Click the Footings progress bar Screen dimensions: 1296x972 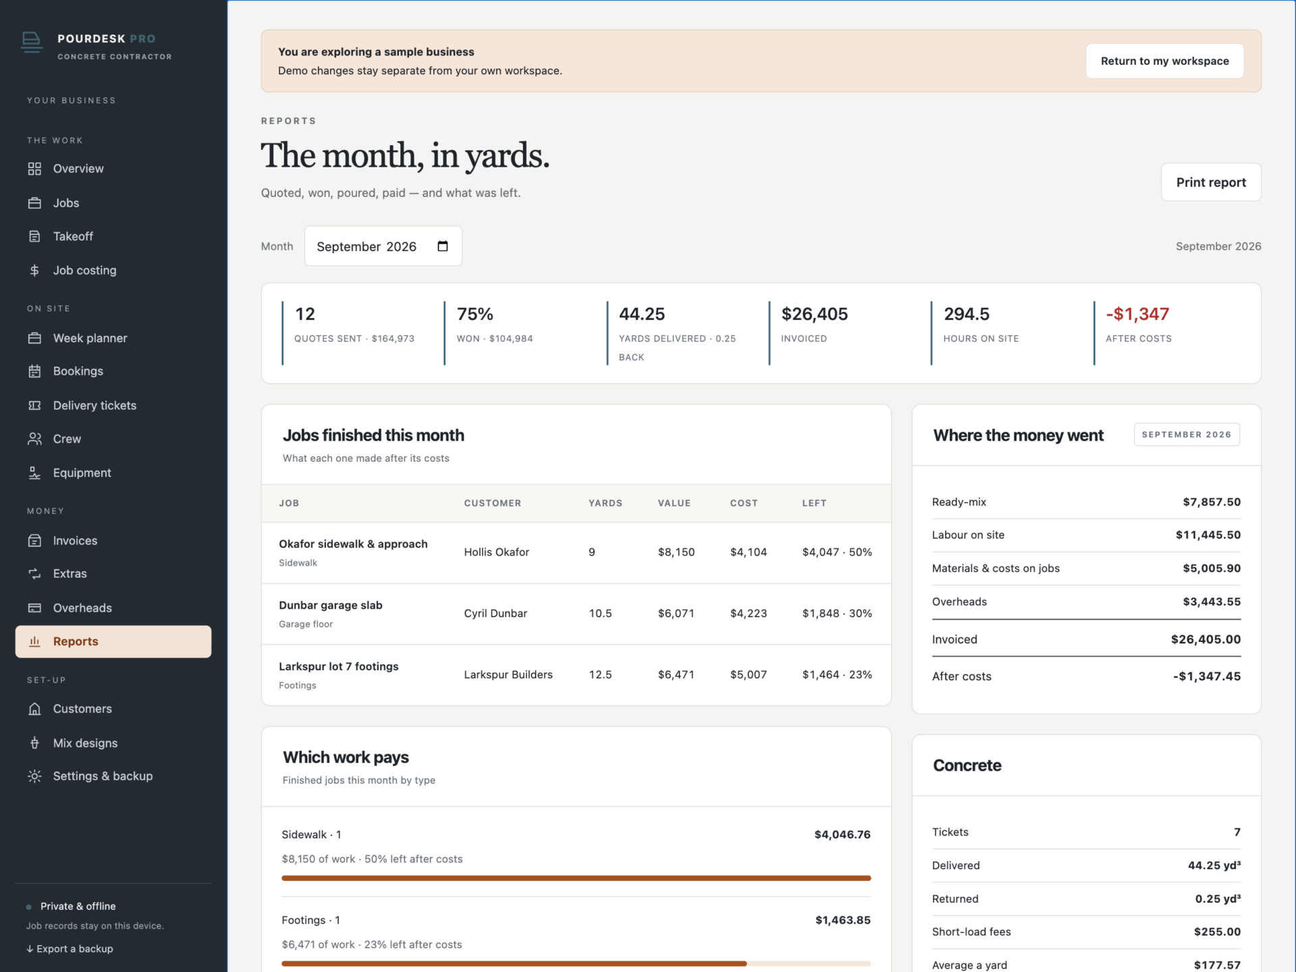576,963
